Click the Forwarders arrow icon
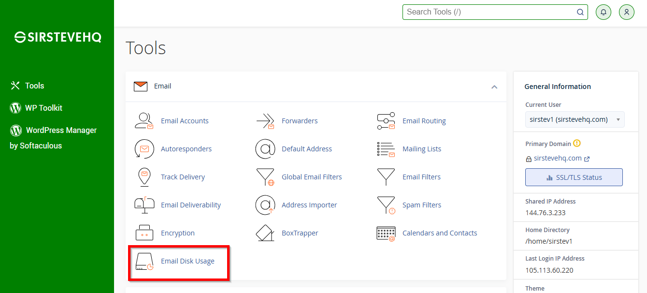This screenshot has width=647, height=293. [265, 121]
